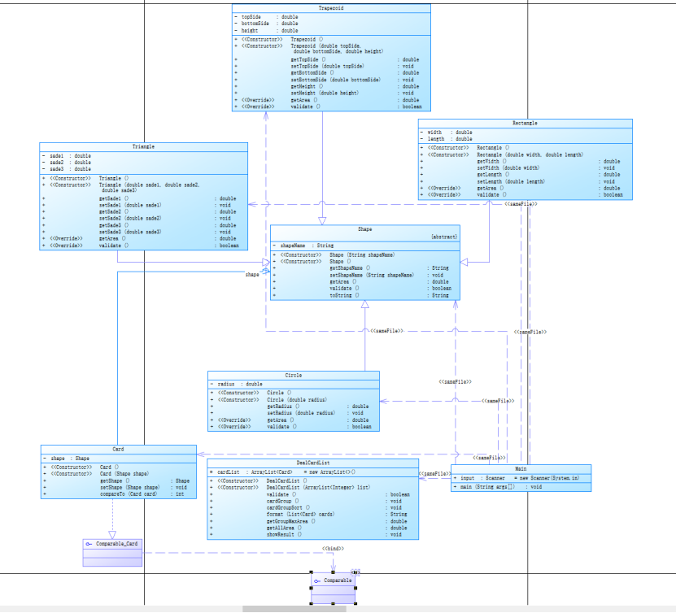Click the bottom-right resize handle of Comparable
Image resolution: width=676 pixels, height=613 pixels.
pyautogui.click(x=355, y=603)
